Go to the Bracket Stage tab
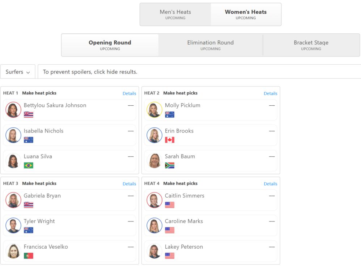The width and height of the screenshot is (361, 266). 311,45
